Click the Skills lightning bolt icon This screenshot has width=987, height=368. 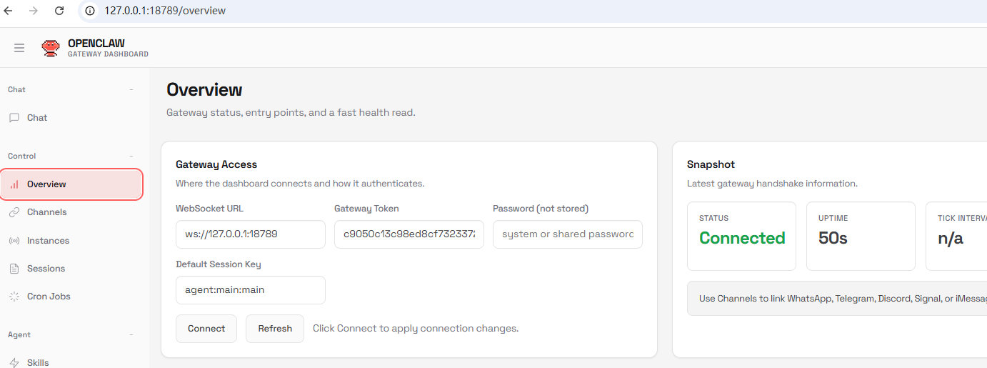pos(14,363)
